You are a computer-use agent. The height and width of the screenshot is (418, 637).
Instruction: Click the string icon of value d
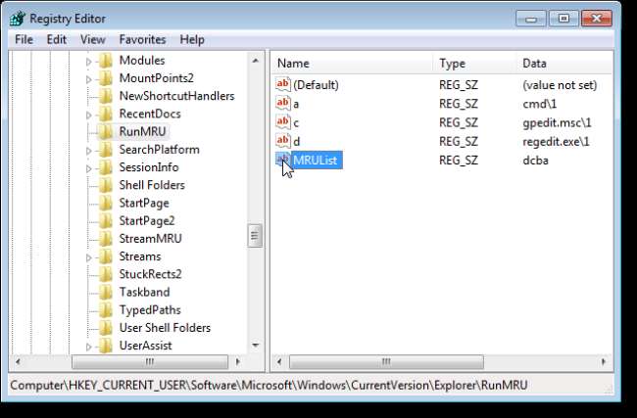click(283, 141)
